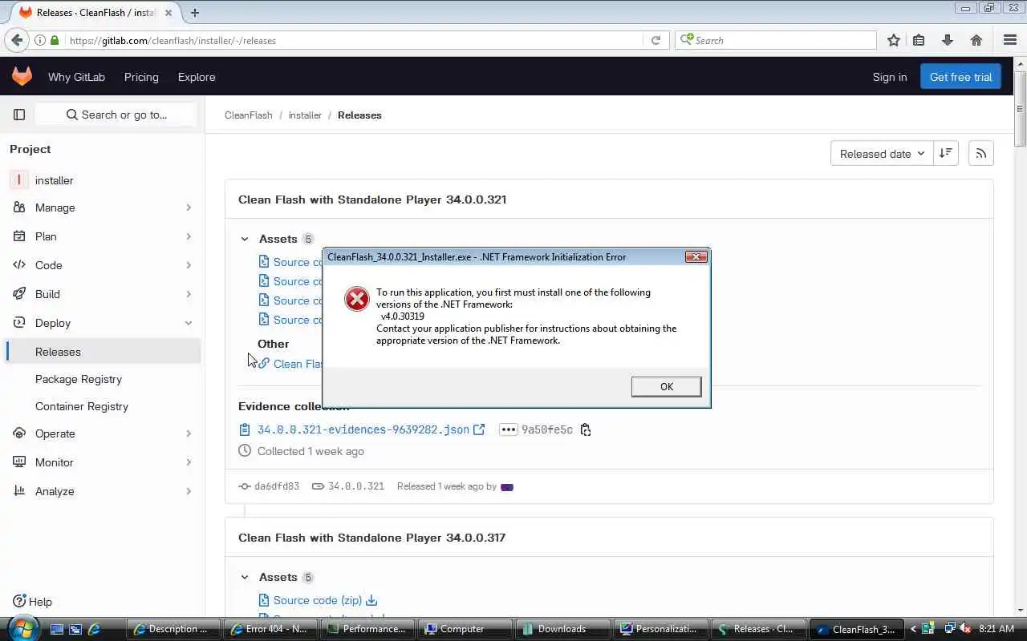This screenshot has width=1027, height=641.
Task: Expand the ellipsis button beside 9a50fe5c
Action: pos(509,429)
